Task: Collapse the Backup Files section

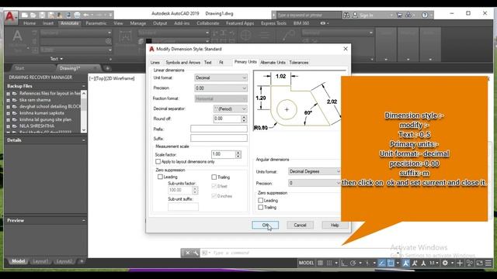Action: (84, 86)
